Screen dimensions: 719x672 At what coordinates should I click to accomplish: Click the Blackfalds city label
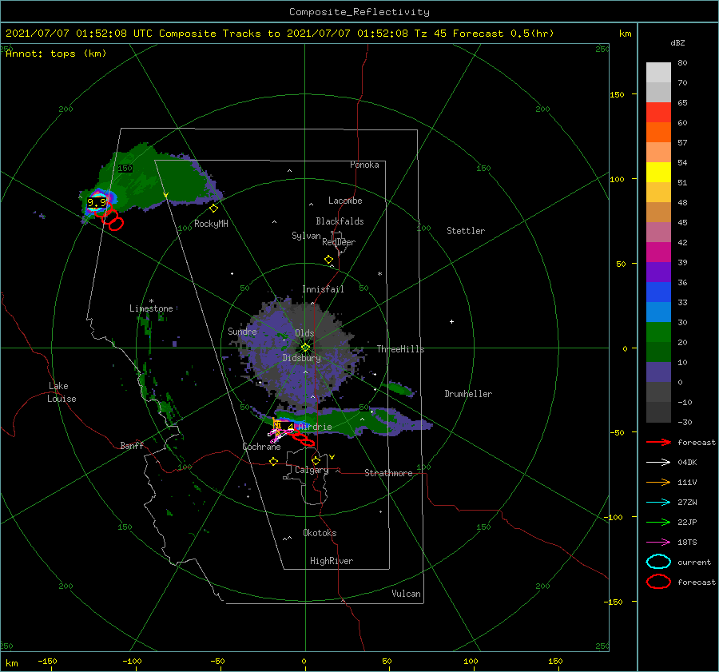coord(340,221)
